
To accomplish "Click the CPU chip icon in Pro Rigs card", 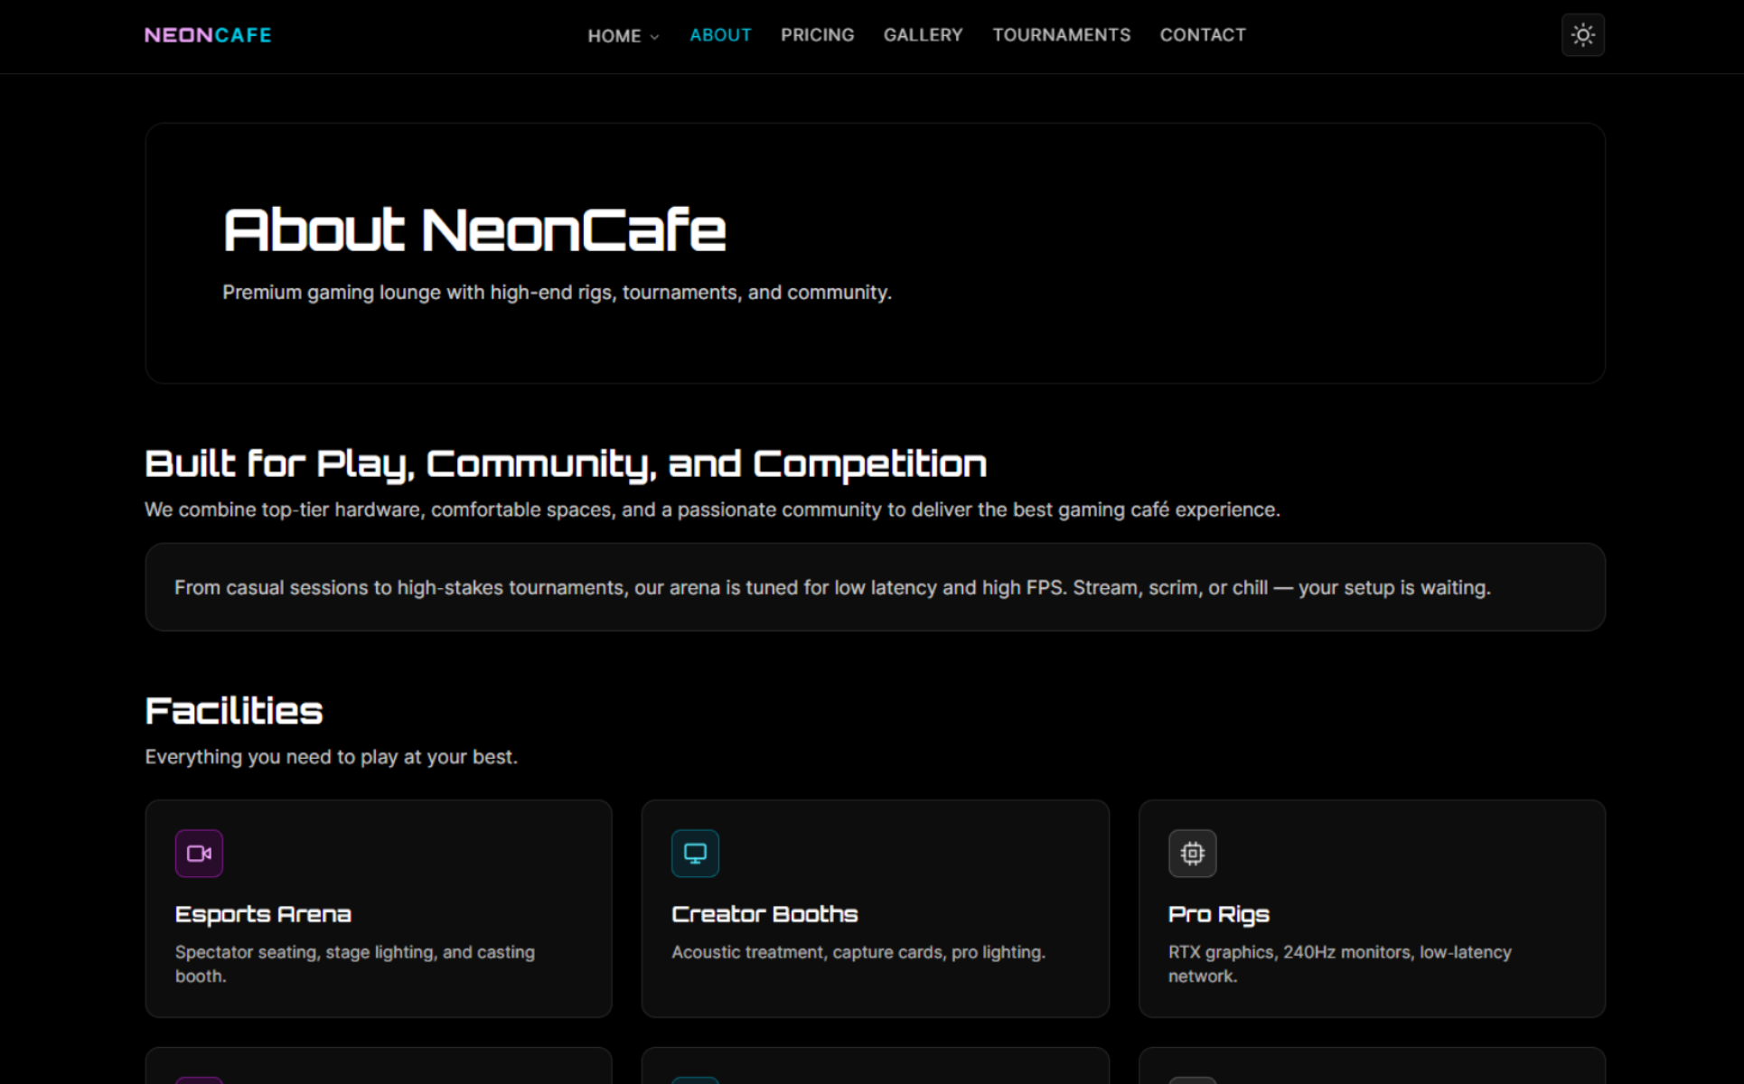I will 1192,854.
